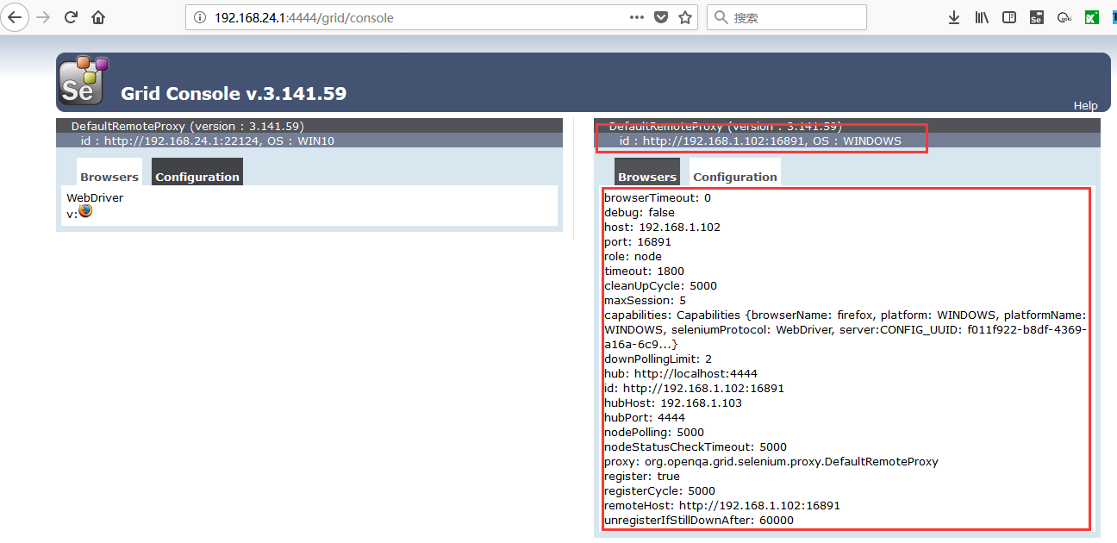
Task: Click Grid Console v.3.141.59 title
Action: 234,93
